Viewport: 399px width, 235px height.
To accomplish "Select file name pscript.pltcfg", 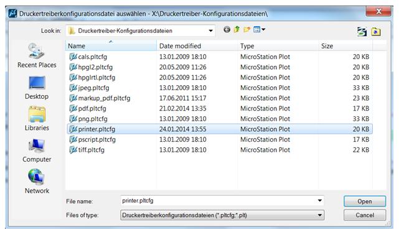I will coord(97,140).
